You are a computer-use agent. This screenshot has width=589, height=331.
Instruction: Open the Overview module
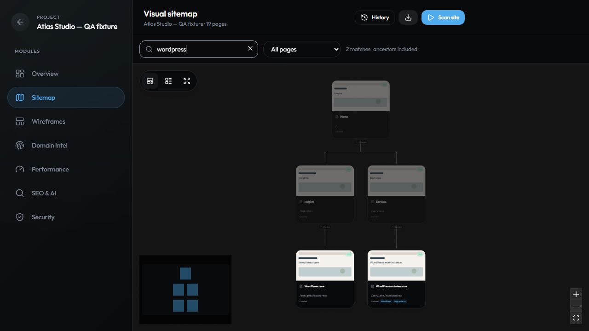pyautogui.click(x=66, y=74)
